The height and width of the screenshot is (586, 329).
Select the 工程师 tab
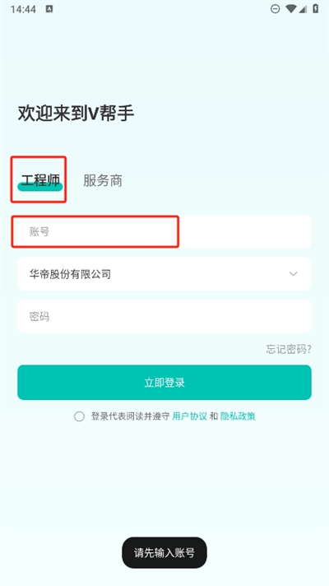pyautogui.click(x=40, y=181)
